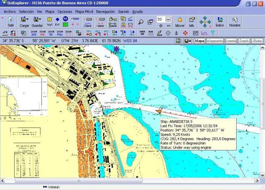Open the Selección menu
Viewport: 265px width, 190px height.
coord(26,12)
